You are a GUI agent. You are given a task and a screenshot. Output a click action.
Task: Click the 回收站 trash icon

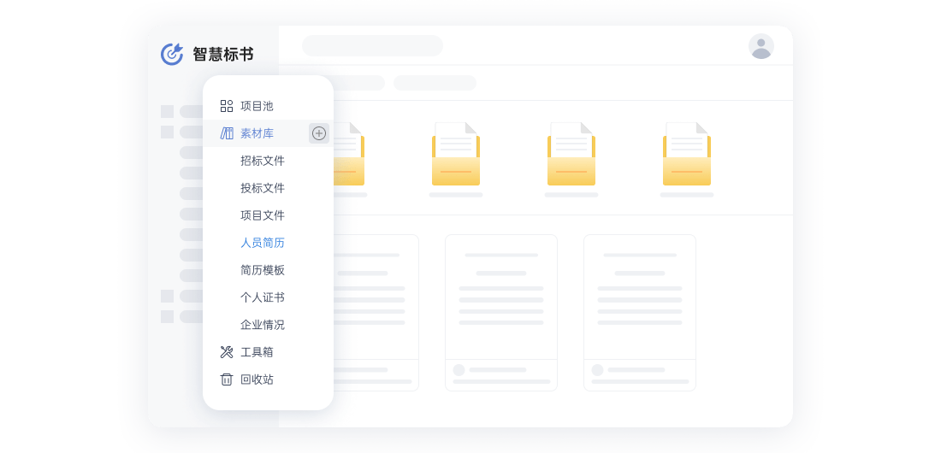226,379
